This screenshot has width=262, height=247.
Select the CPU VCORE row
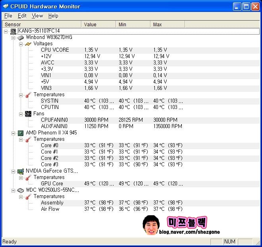point(150,50)
